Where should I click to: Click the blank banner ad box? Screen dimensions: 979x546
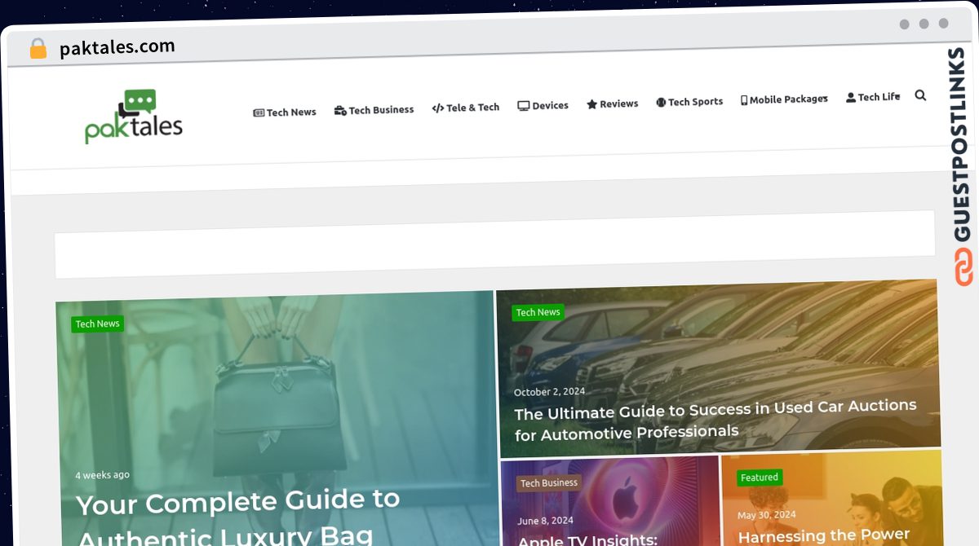point(494,244)
